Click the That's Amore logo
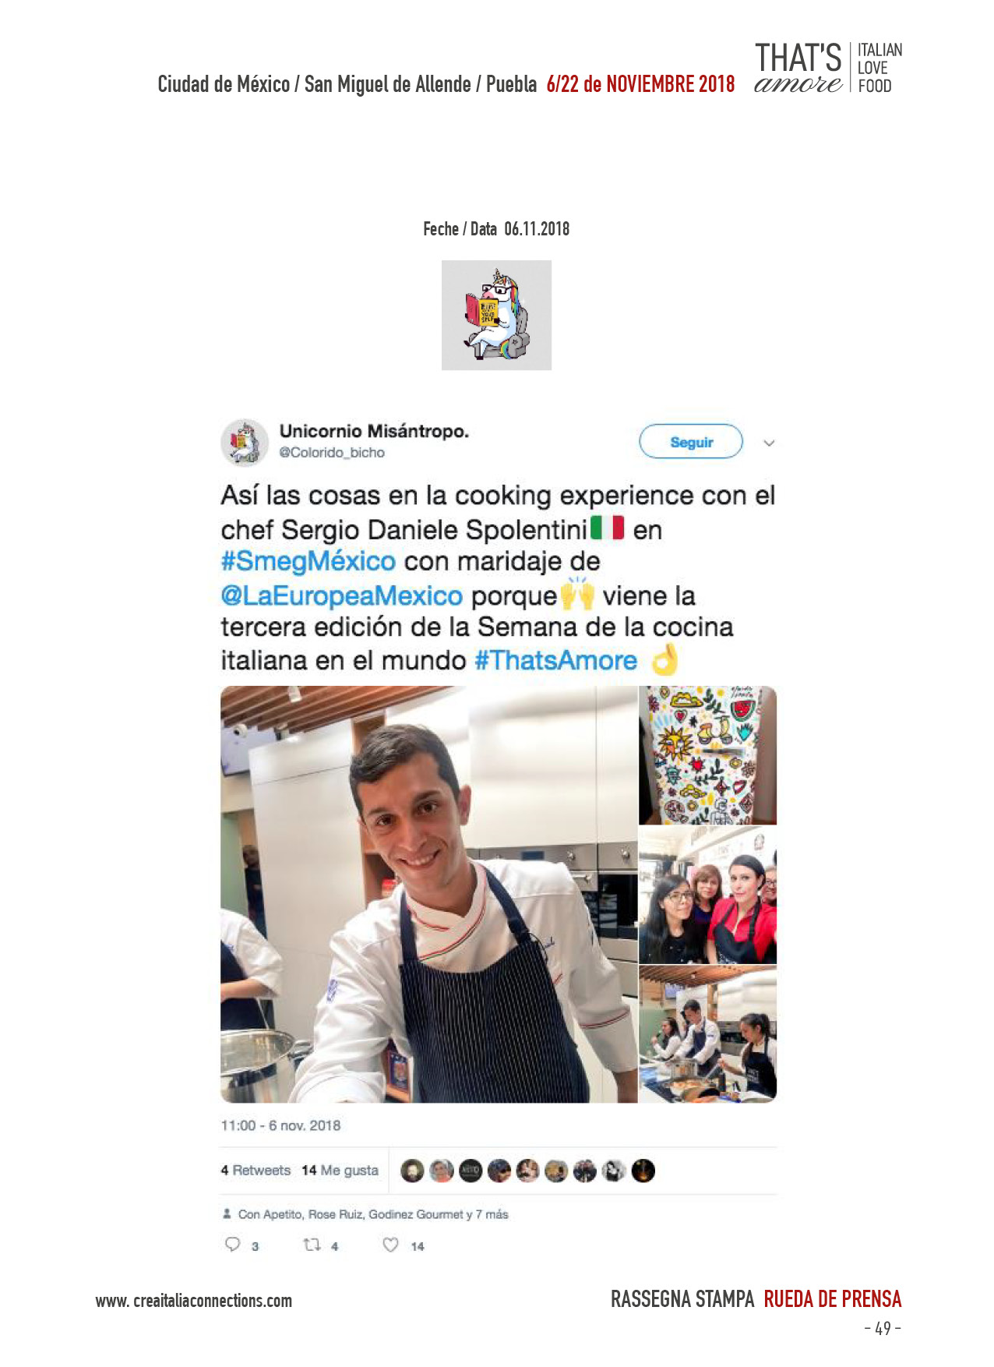Viewport: 994px width, 1367px height. pos(828,69)
